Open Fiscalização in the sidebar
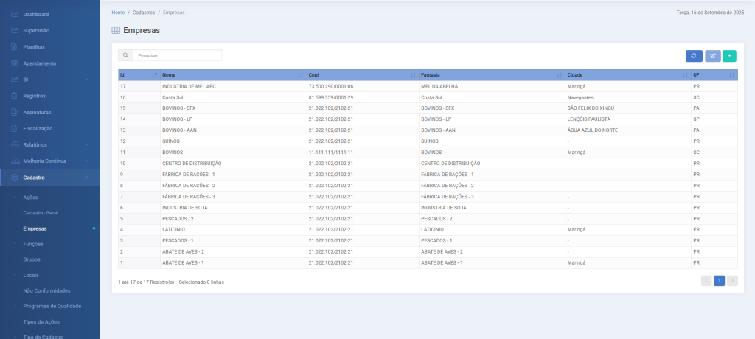This screenshot has height=339, width=755. (38, 128)
